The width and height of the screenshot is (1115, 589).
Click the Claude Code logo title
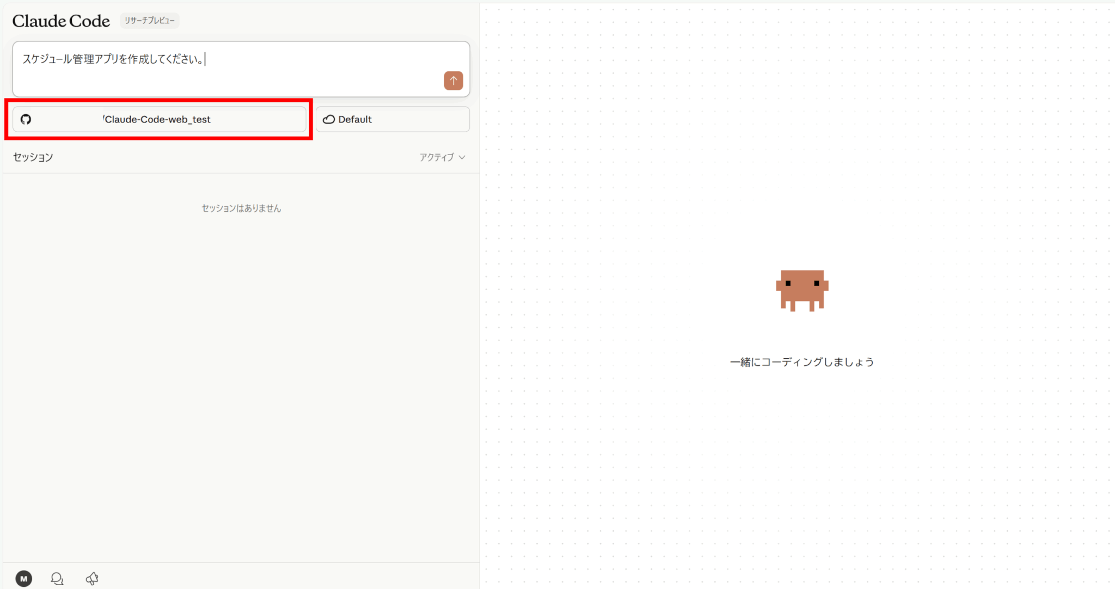point(61,21)
